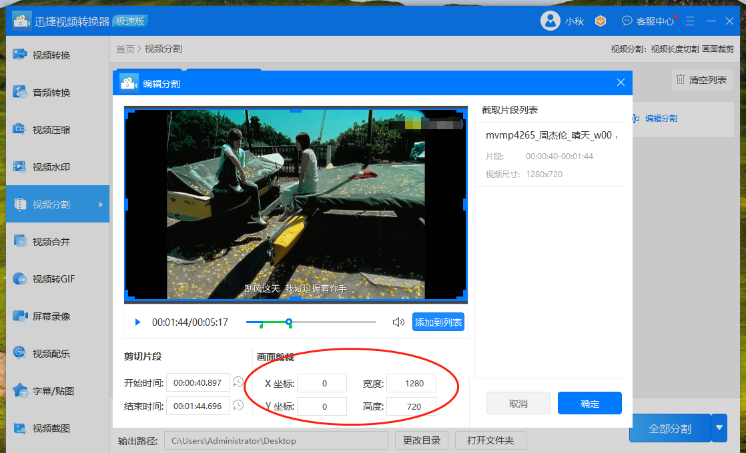Click the Y 坐标 input field
This screenshot has width=746, height=453.
(x=322, y=406)
